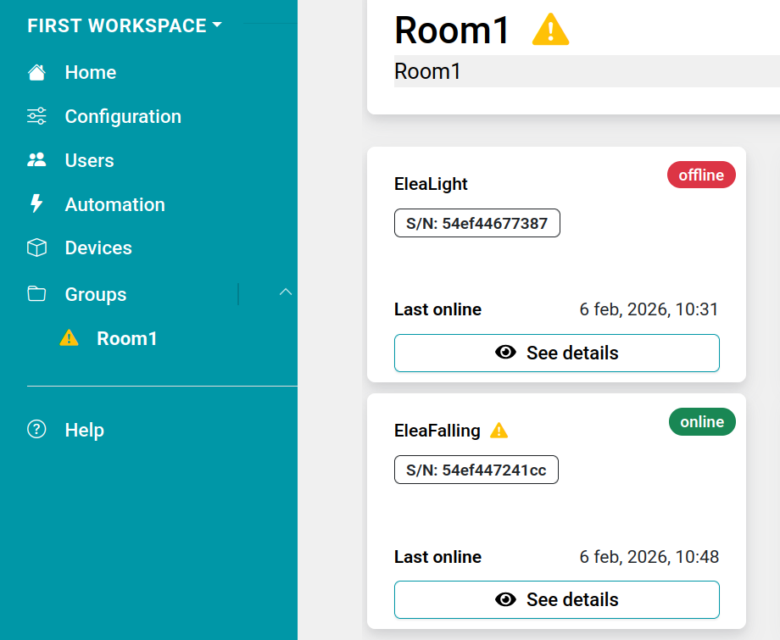
Task: Collapse the Groups section chevron
Action: point(286,293)
